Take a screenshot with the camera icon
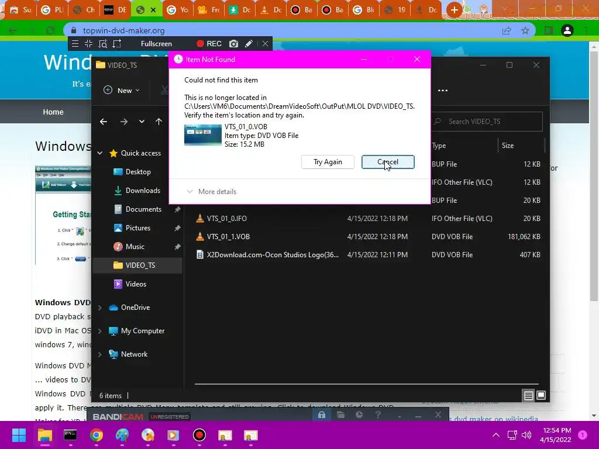Screen dimensions: 599x449 pos(234,44)
